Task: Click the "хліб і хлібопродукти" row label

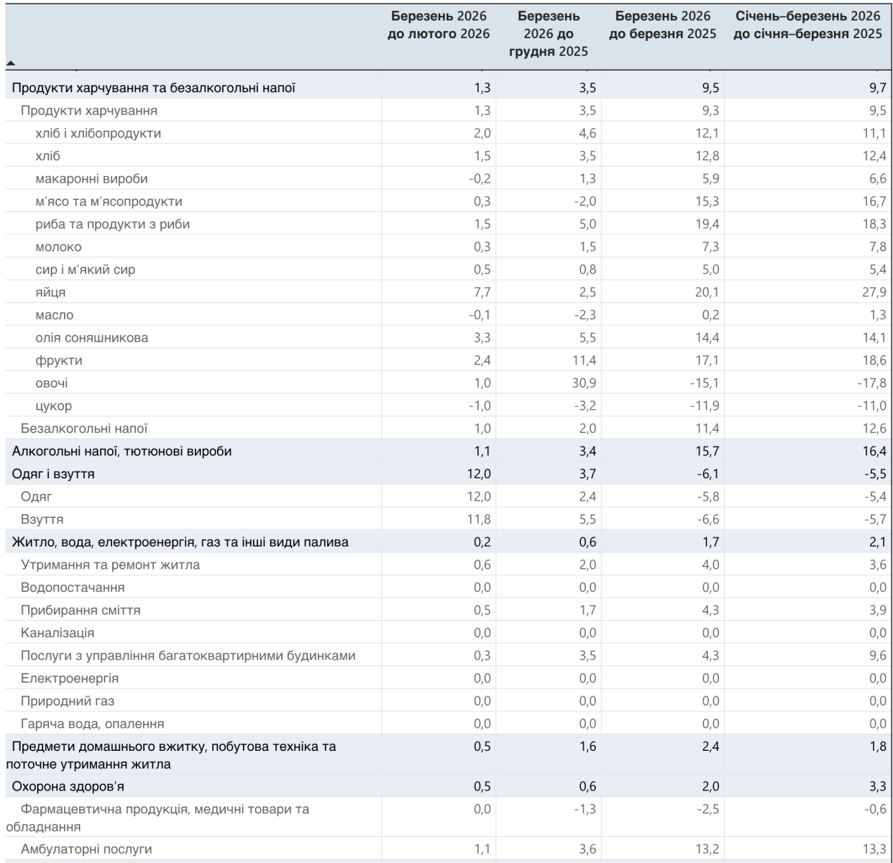Action: pos(98,133)
